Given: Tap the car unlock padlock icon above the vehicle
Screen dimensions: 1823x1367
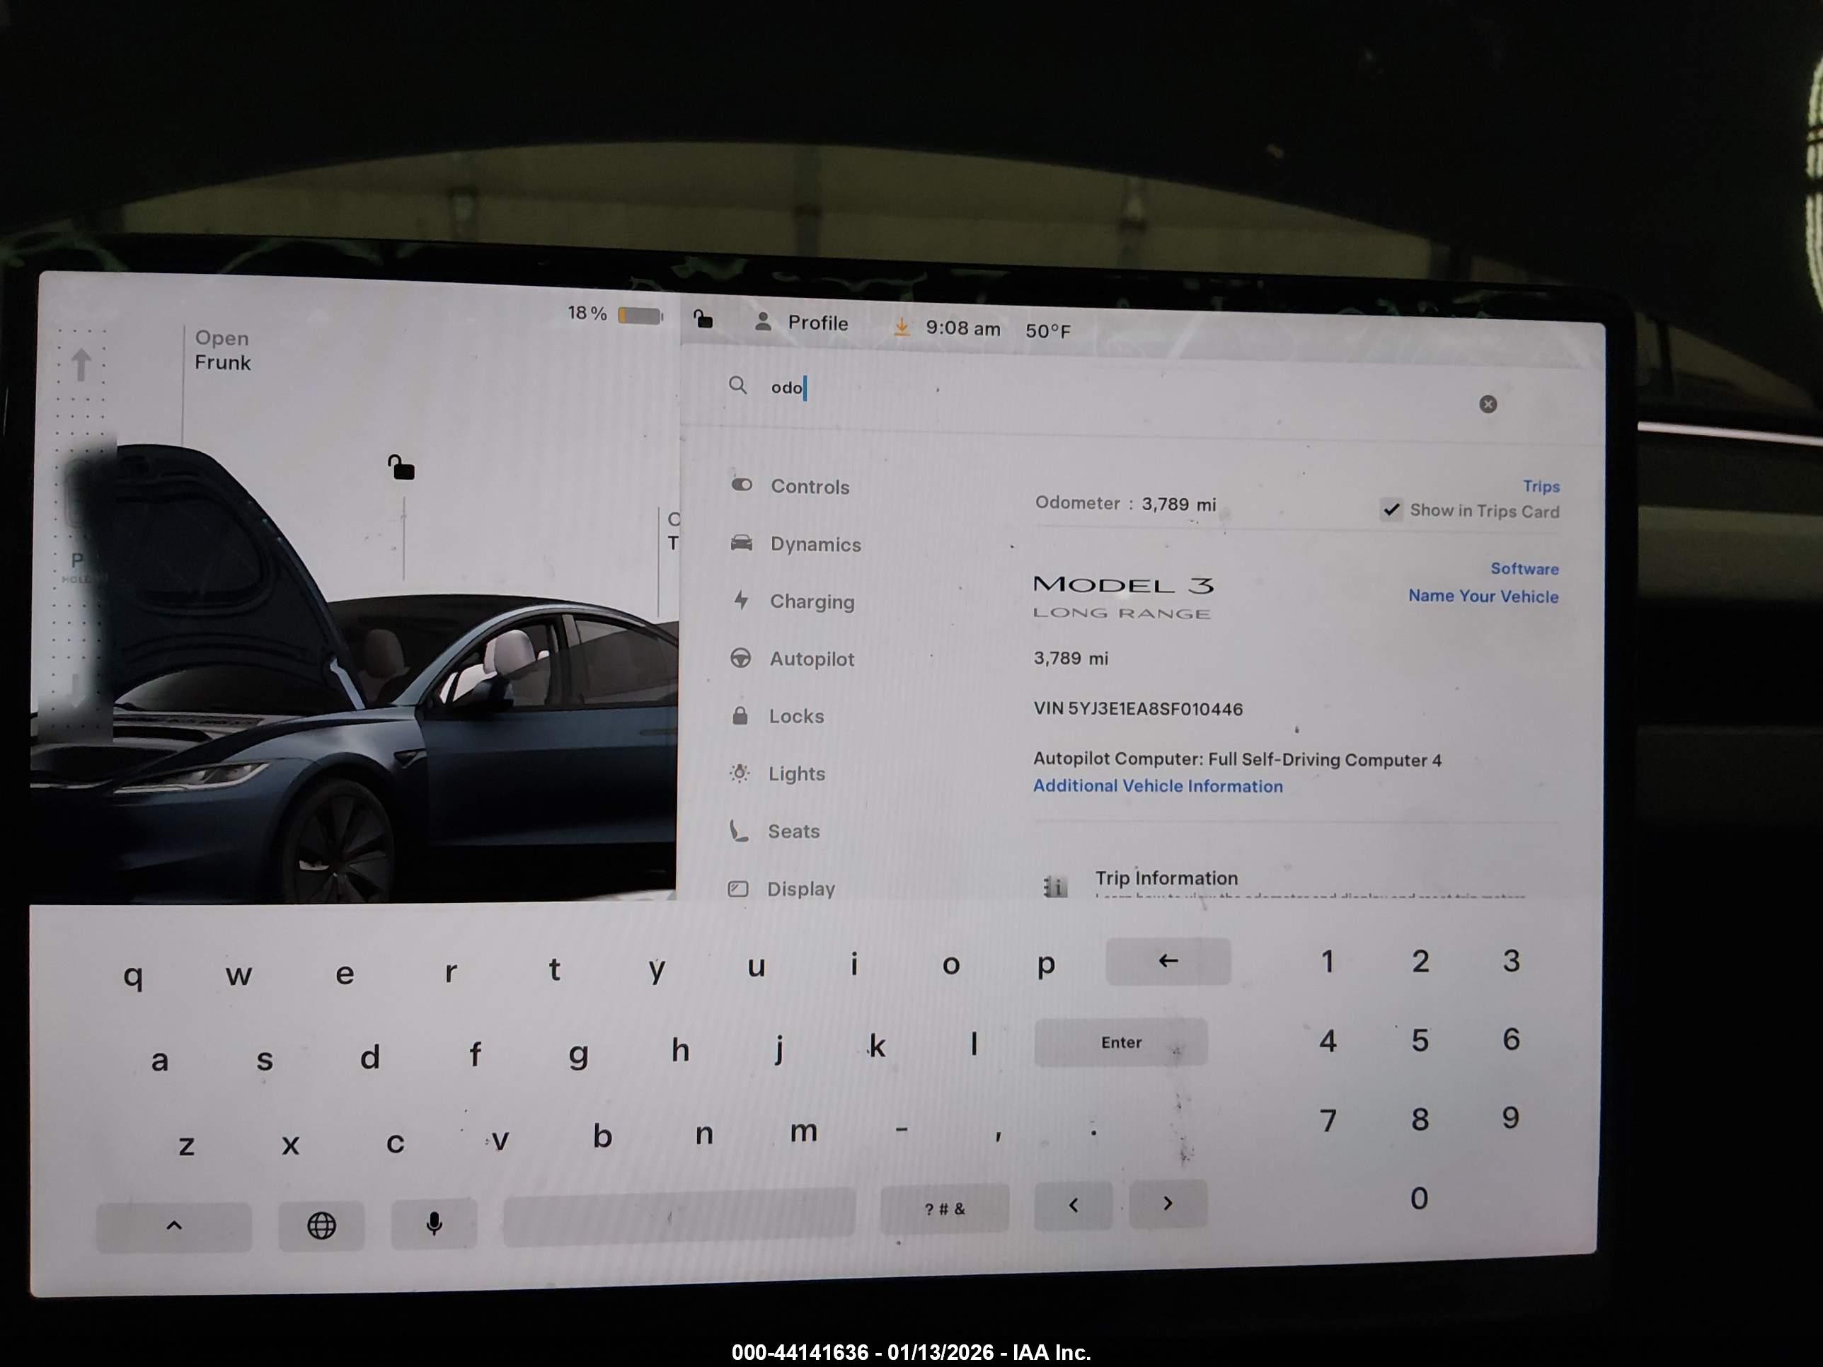Looking at the screenshot, I should (401, 467).
